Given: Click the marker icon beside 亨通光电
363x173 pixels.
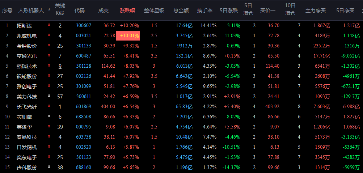Looking at the screenshot, I should 49,56.
